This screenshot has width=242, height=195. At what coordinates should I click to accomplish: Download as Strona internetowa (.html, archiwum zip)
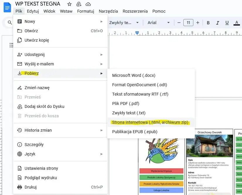[150, 122]
